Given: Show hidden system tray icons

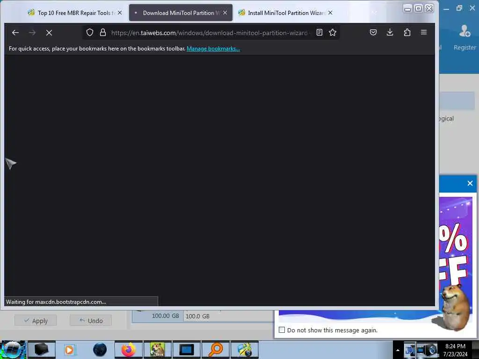Looking at the screenshot, I should point(398,350).
